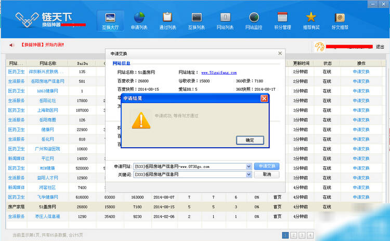Confirm the result with 确定 button
This screenshot has width=390, height=241.
click(250, 140)
